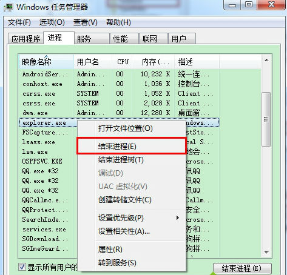Select the SearchInde... process row
The height and width of the screenshot is (275, 287).
[x=48, y=219]
